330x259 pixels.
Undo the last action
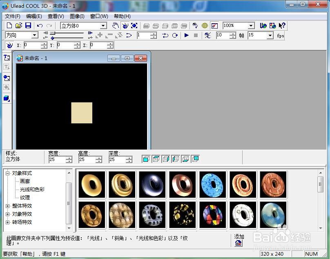pos(40,26)
